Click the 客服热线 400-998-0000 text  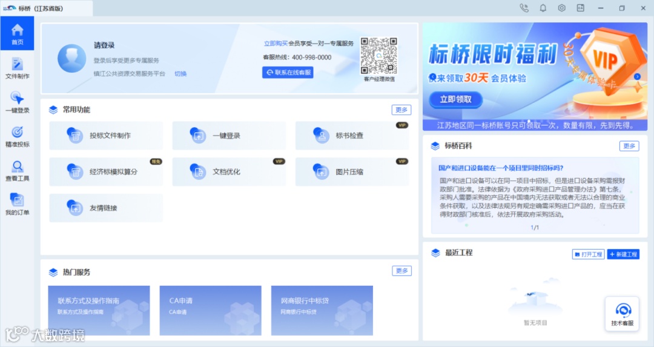pyautogui.click(x=297, y=58)
